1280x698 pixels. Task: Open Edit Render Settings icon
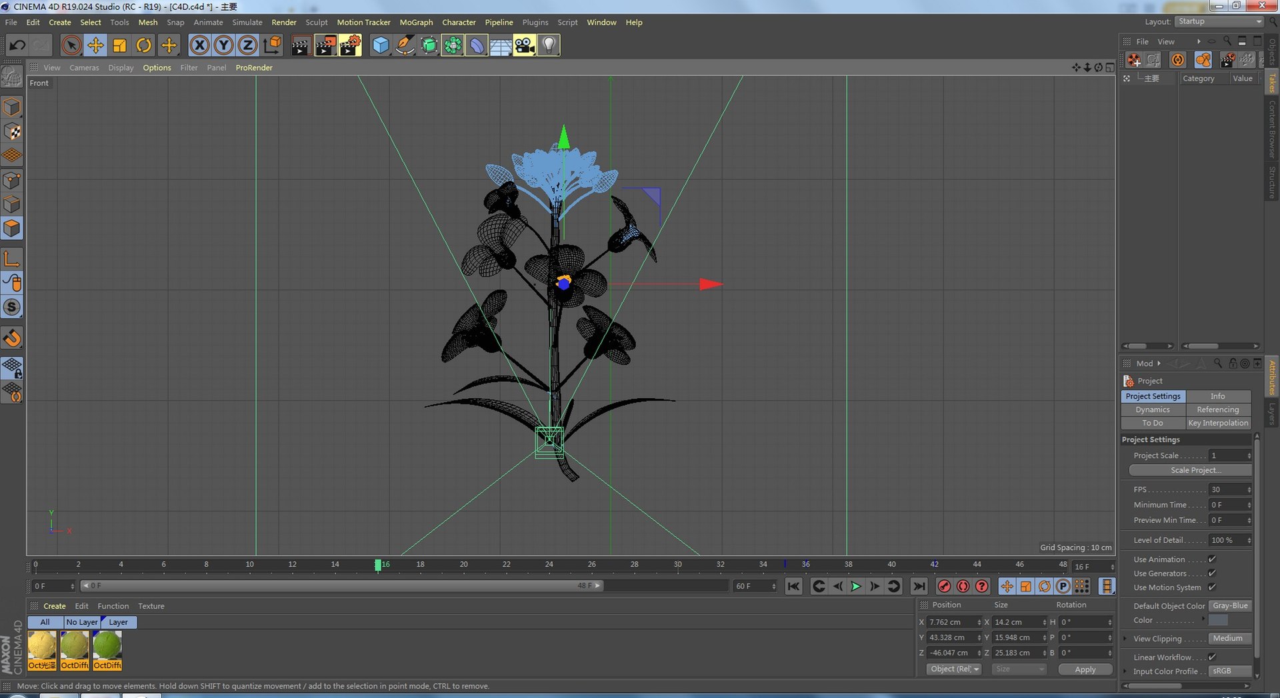coord(350,45)
